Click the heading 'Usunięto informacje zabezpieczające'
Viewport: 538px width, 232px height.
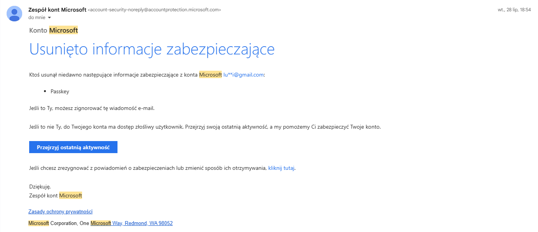pyautogui.click(x=152, y=49)
